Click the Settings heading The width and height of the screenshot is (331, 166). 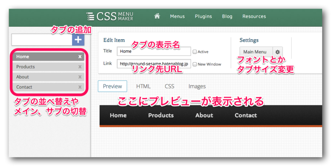point(249,40)
